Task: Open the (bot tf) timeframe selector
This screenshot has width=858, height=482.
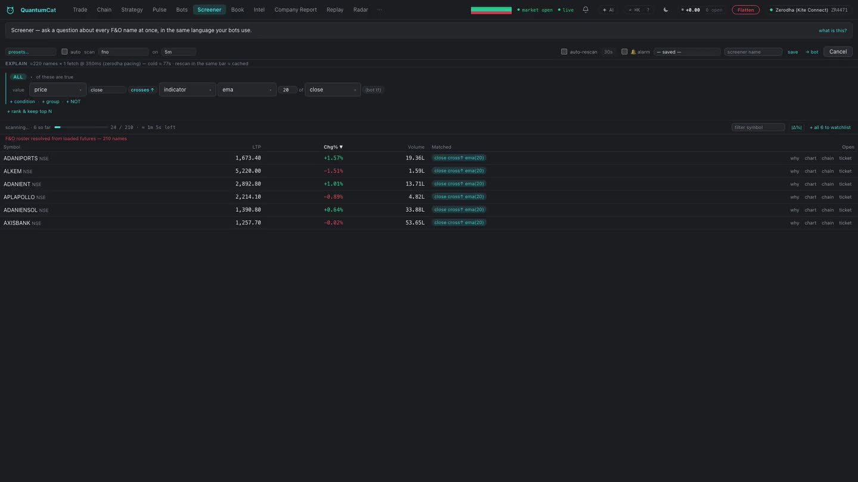Action: (x=374, y=90)
